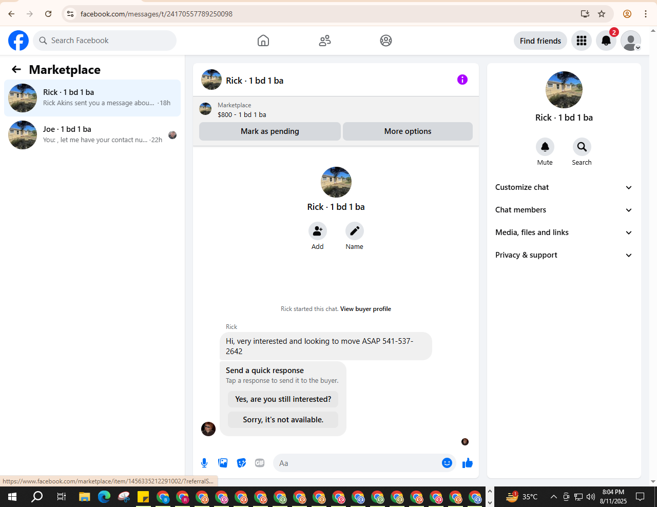Mute the Rick conversation
The image size is (657, 507).
[x=545, y=147]
